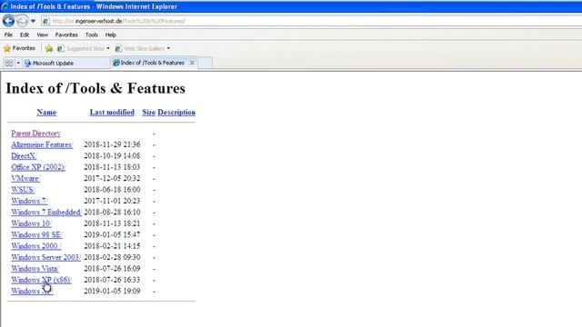Open the DirectX folder link

24,155
